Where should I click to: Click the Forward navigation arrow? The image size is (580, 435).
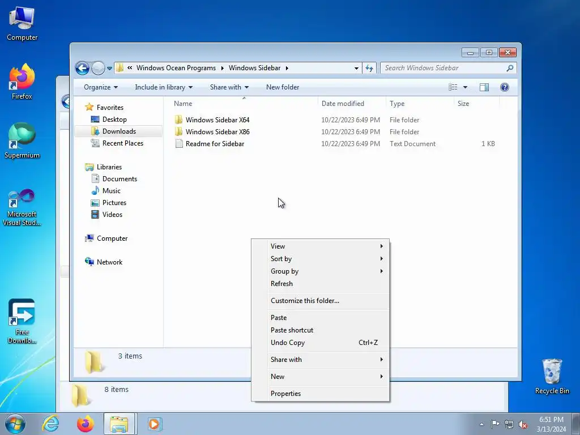(98, 68)
